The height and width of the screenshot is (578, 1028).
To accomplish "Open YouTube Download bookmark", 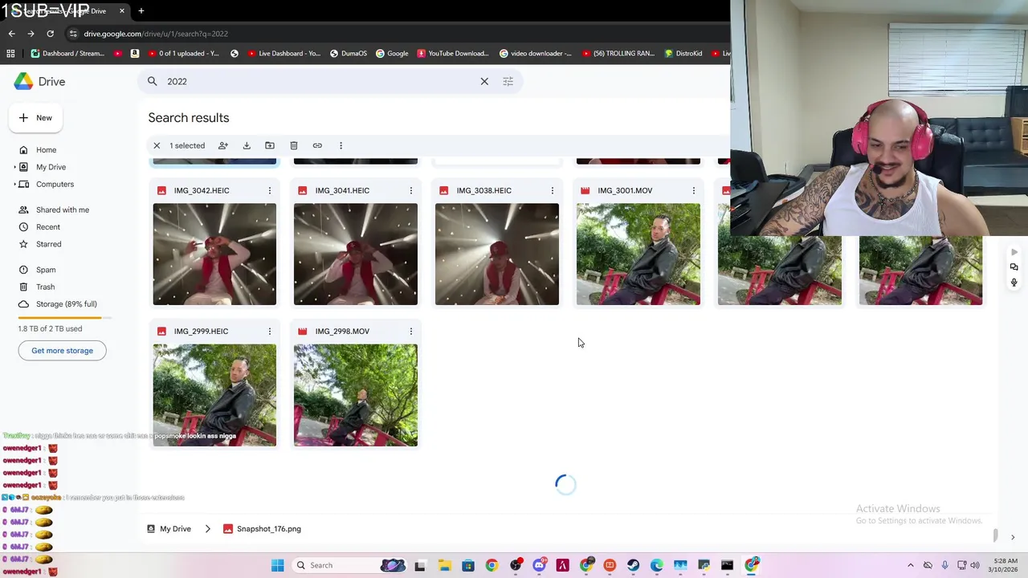I will coord(452,54).
